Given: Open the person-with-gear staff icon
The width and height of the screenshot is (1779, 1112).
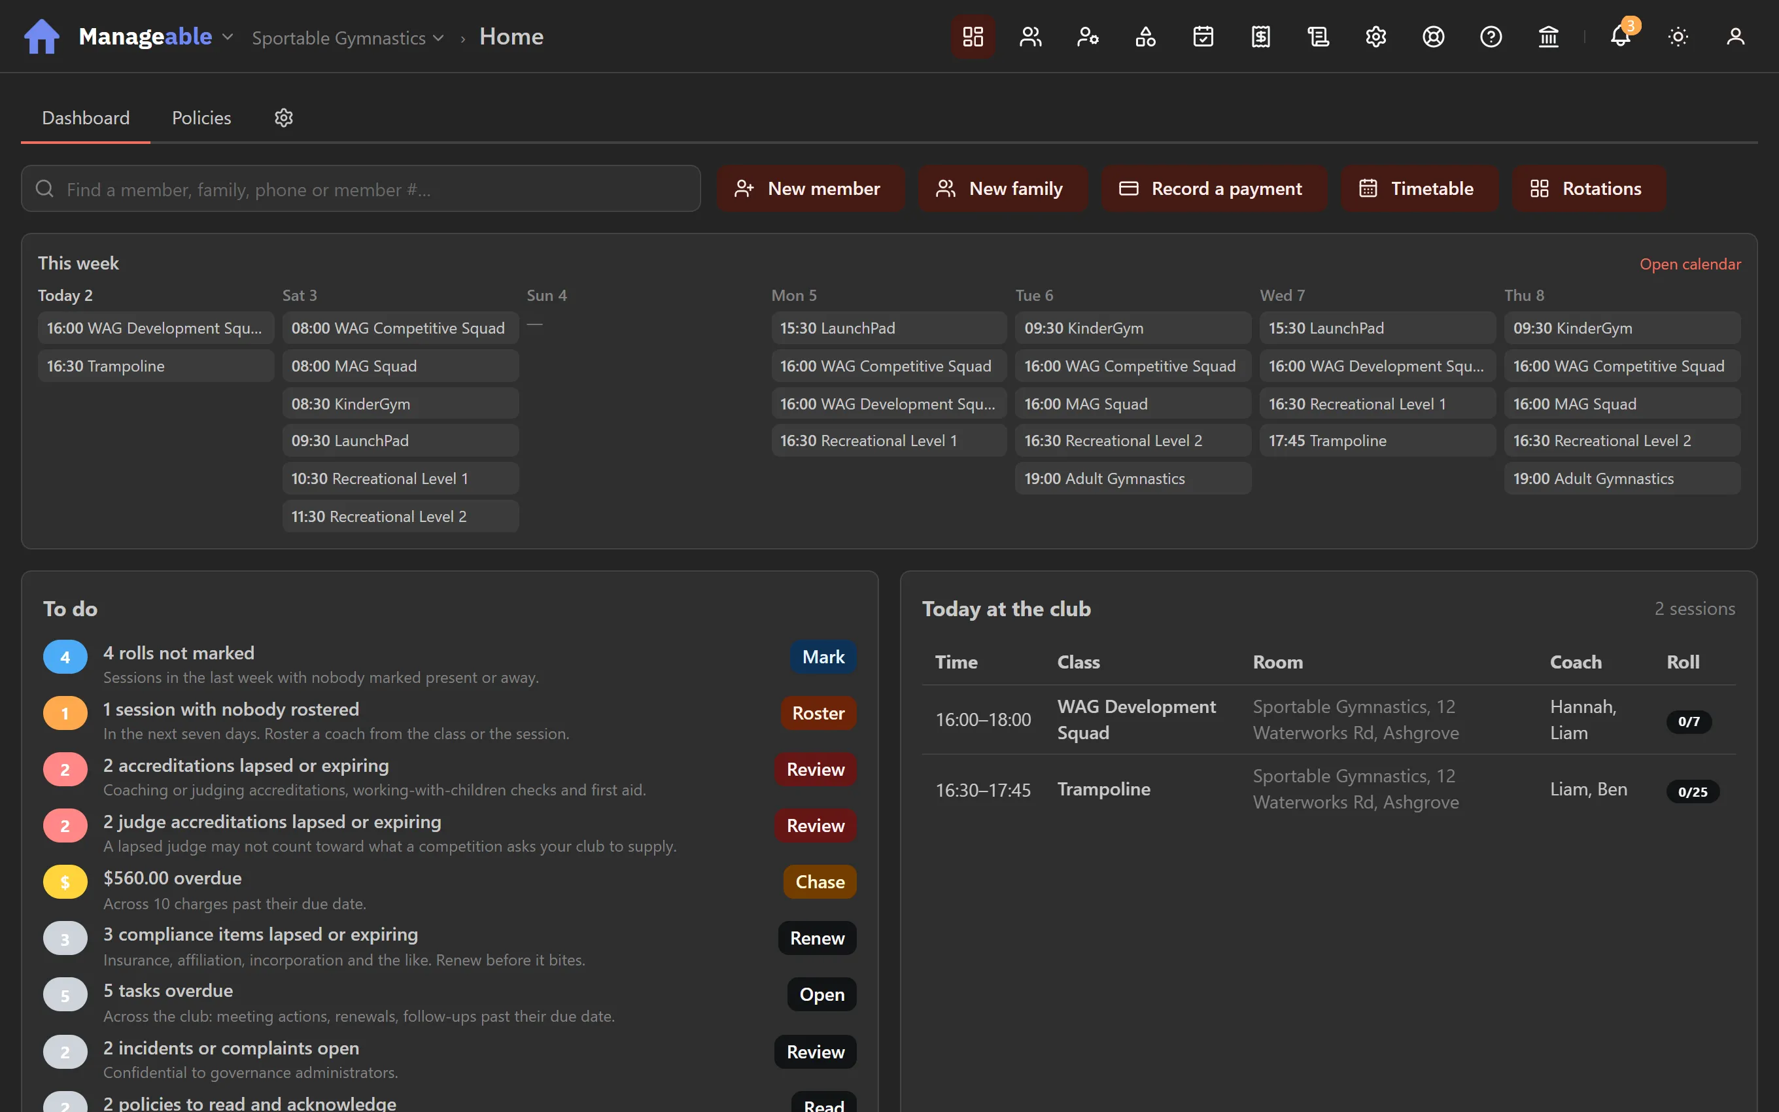Looking at the screenshot, I should point(1088,37).
